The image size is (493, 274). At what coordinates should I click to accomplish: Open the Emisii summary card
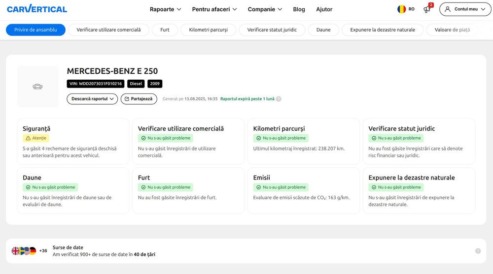click(x=305, y=190)
